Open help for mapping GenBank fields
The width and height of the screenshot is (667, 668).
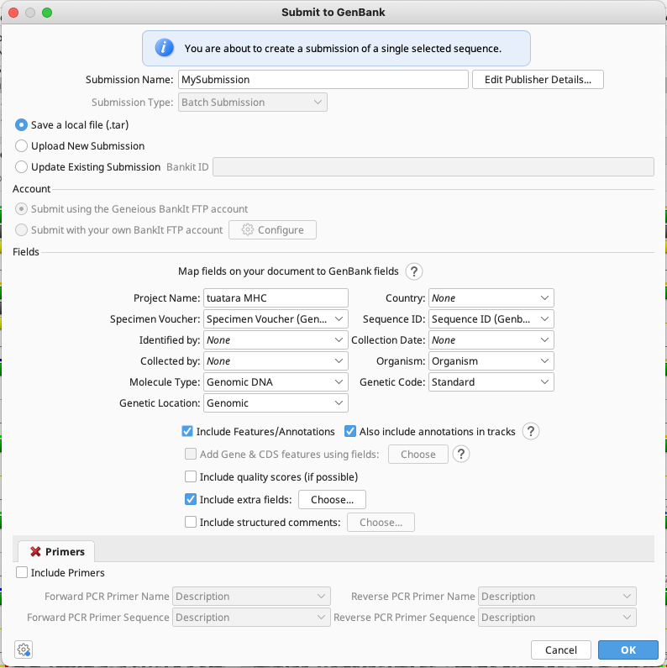413,271
